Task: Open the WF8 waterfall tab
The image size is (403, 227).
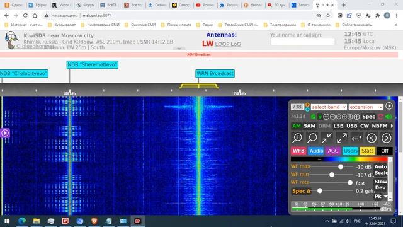Action: tap(298, 151)
